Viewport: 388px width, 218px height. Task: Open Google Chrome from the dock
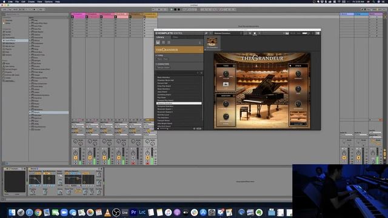(38, 212)
